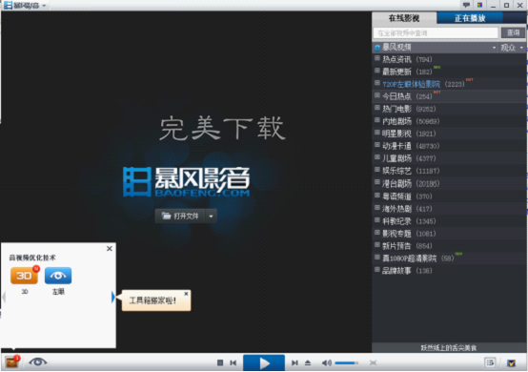The image size is (528, 372).
Task: Expand the 今日热点 category
Action: (377, 95)
